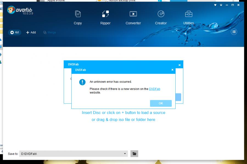Close the DVDFab main window

tap(238, 5)
